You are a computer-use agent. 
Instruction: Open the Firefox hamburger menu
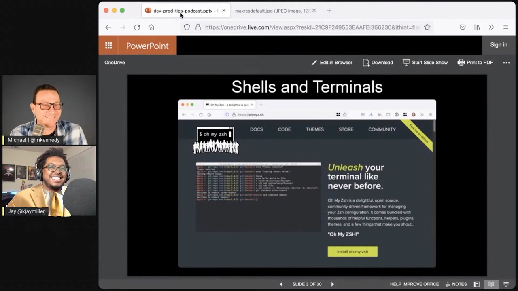pos(506,27)
